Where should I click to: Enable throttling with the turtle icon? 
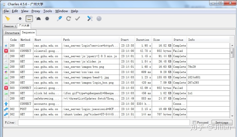38,18
